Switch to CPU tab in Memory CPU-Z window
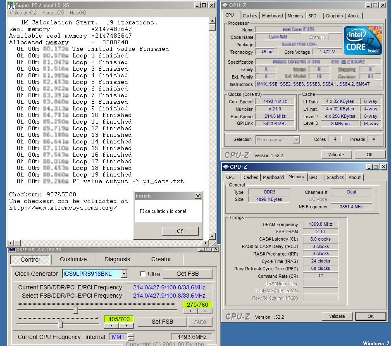The image size is (391, 346). coord(230,177)
